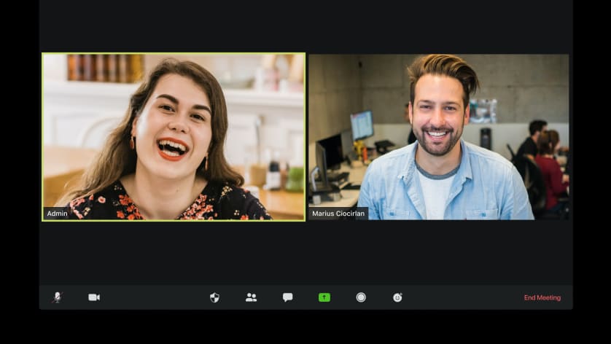This screenshot has width=611, height=344.
Task: Click the Admin name label
Action: [x=57, y=214]
